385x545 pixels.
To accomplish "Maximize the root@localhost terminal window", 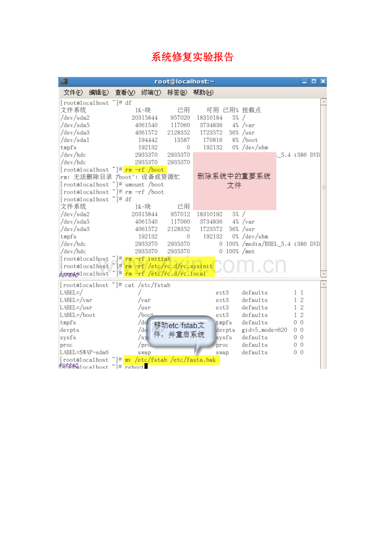I will point(313,82).
